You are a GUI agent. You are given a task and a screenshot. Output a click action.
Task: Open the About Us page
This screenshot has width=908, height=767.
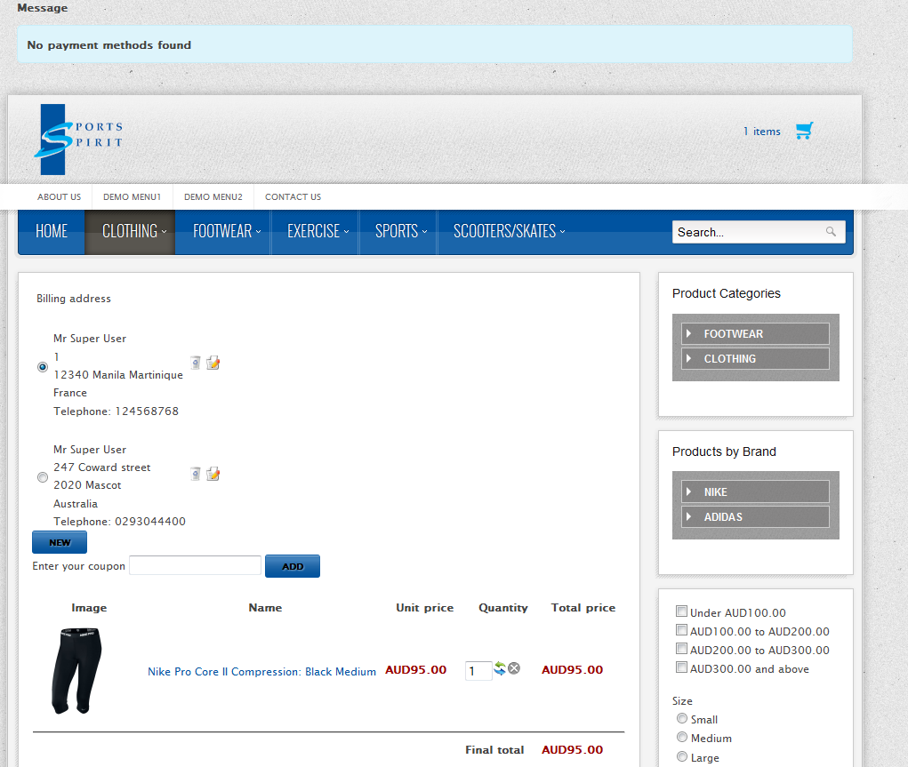(x=59, y=196)
